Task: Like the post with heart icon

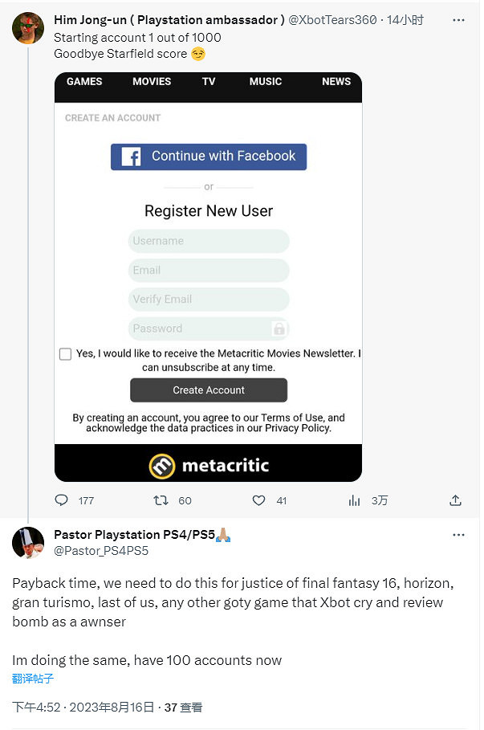Action: pos(258,500)
